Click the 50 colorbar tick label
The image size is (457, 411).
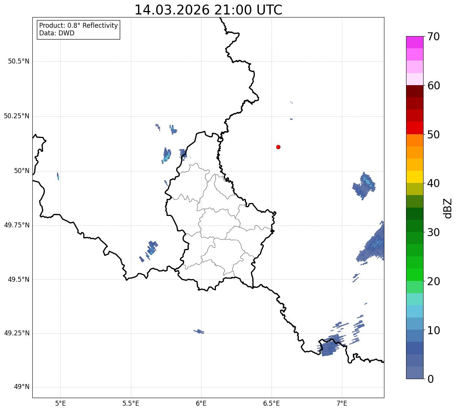(433, 135)
